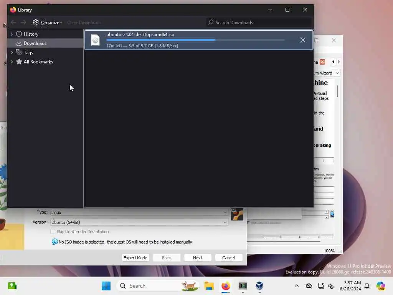Click the help window previous arrow
393x295 pixels.
tap(334, 62)
